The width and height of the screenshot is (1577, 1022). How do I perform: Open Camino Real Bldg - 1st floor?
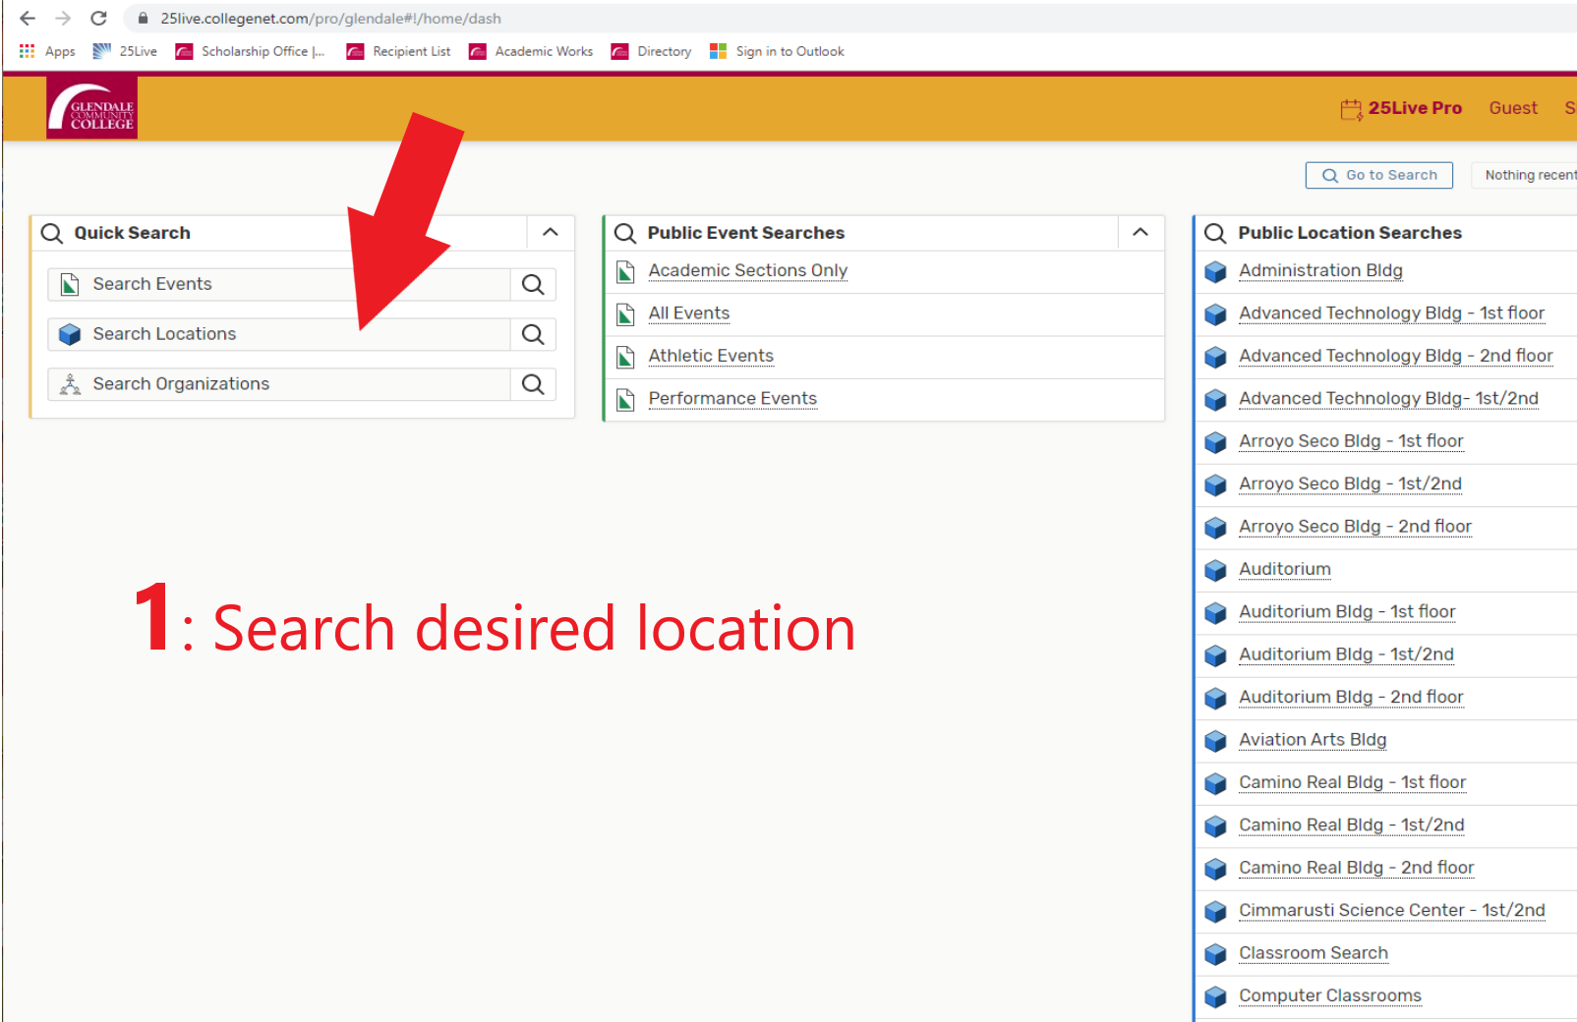tap(1352, 782)
